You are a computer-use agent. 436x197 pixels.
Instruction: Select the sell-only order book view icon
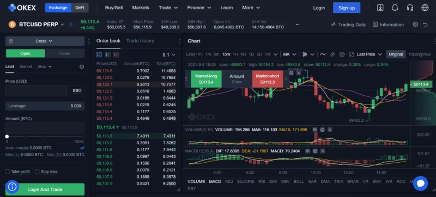point(116,54)
